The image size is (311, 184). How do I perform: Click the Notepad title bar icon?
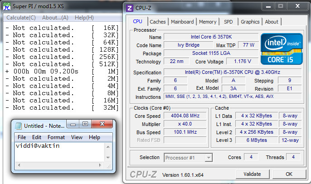pyautogui.click(x=17, y=126)
